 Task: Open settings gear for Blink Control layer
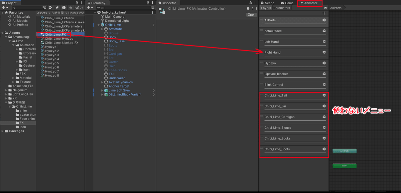coord(324,85)
